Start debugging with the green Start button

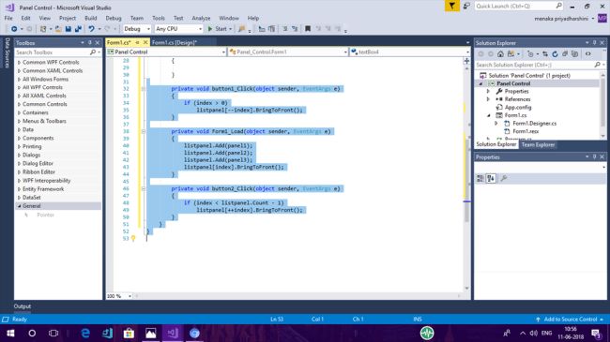coord(220,29)
